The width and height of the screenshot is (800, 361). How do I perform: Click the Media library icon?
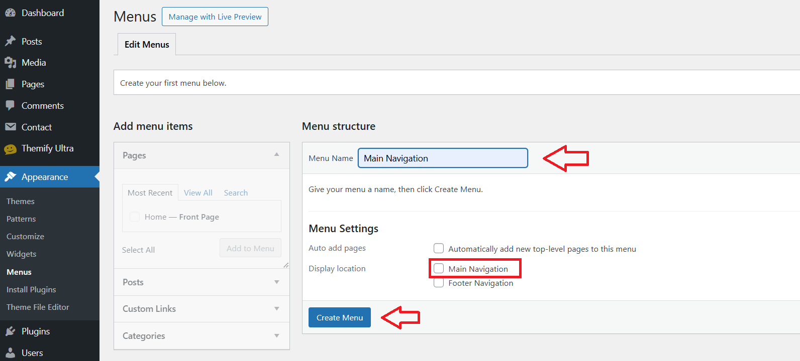10,63
